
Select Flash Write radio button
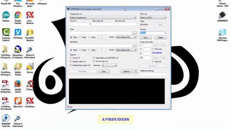point(71,38)
